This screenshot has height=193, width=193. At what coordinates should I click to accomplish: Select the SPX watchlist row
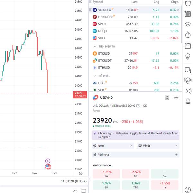[135, 24]
